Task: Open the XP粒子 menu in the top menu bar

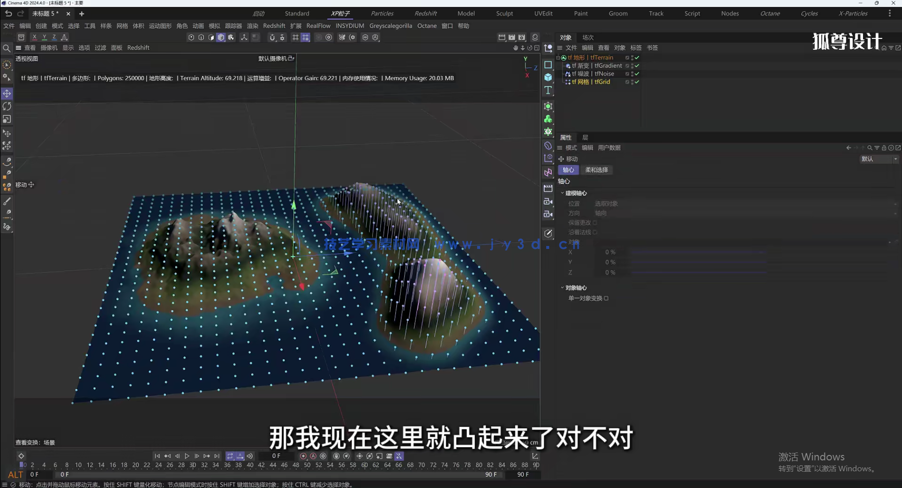Action: [341, 13]
